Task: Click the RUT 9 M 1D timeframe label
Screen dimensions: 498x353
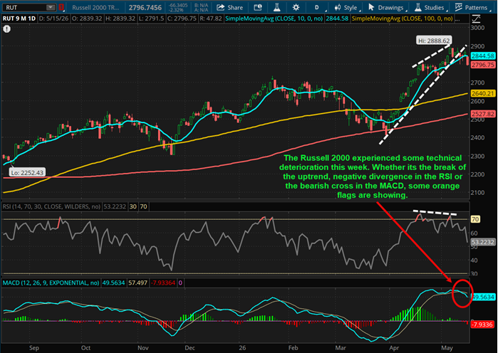Action: [x=19, y=19]
